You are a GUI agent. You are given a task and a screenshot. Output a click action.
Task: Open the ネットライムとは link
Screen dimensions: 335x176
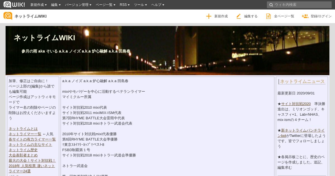(23, 129)
